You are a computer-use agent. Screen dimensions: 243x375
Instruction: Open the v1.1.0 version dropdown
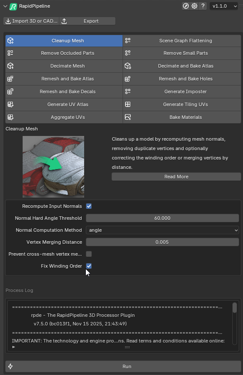coord(224,6)
